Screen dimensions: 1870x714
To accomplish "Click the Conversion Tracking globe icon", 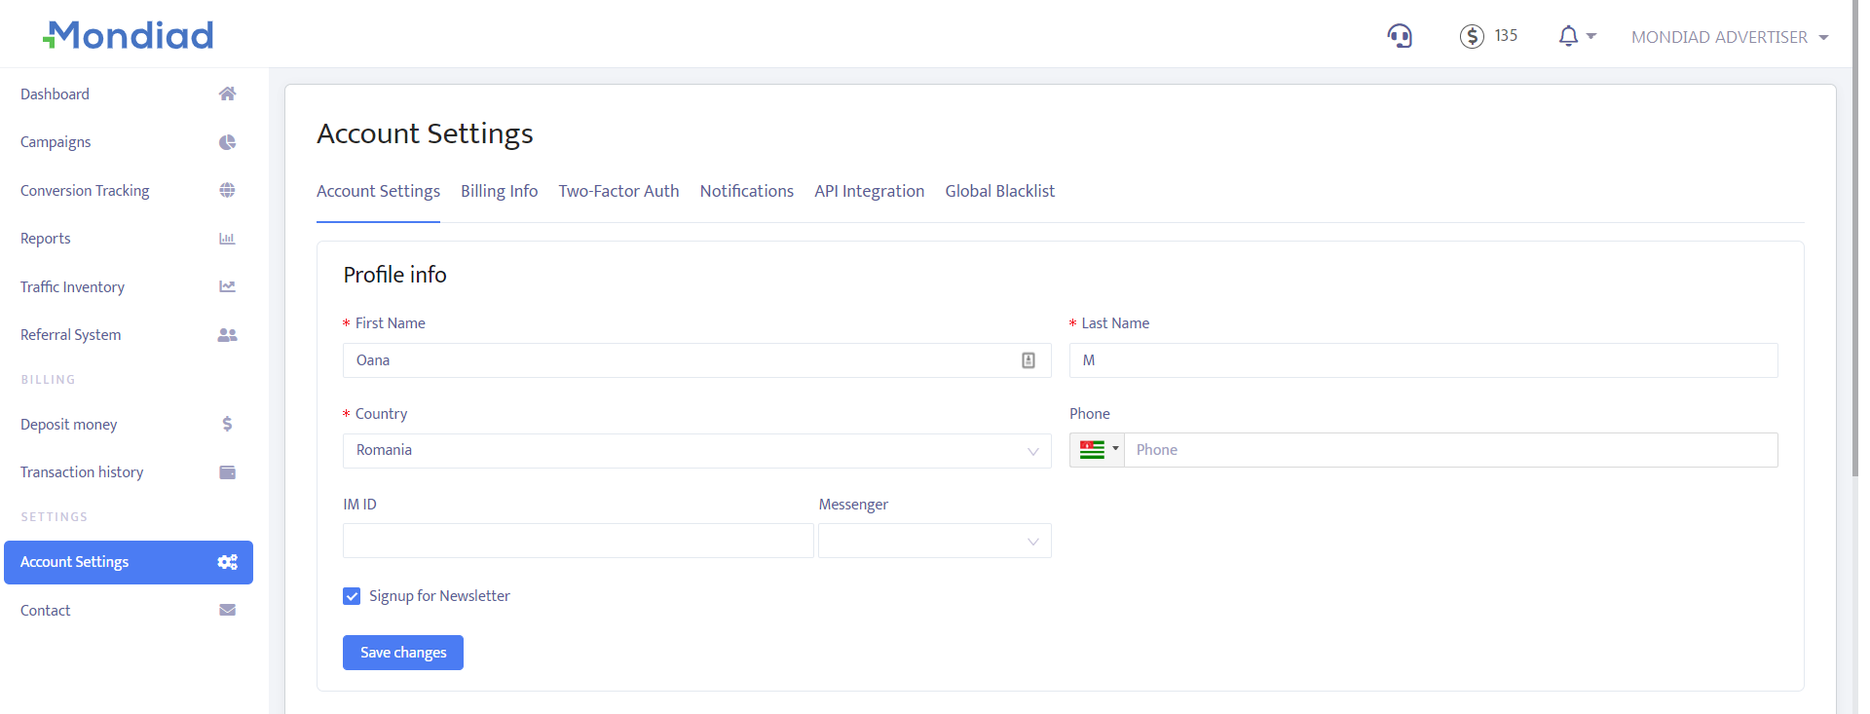I will (x=227, y=190).
